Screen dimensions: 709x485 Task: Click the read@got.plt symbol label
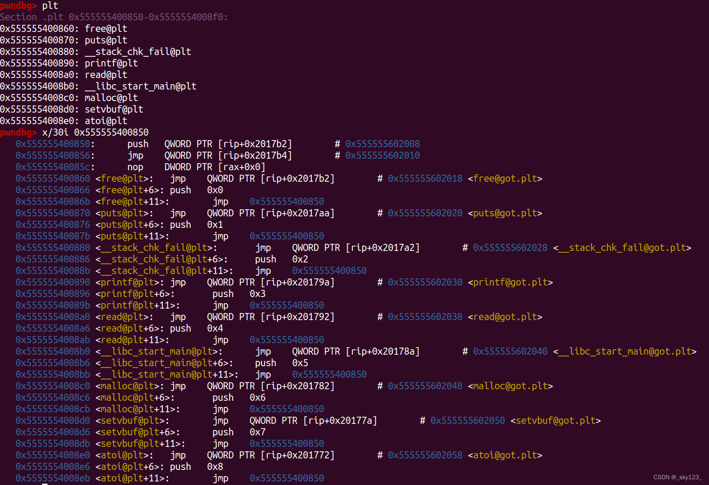[505, 317]
